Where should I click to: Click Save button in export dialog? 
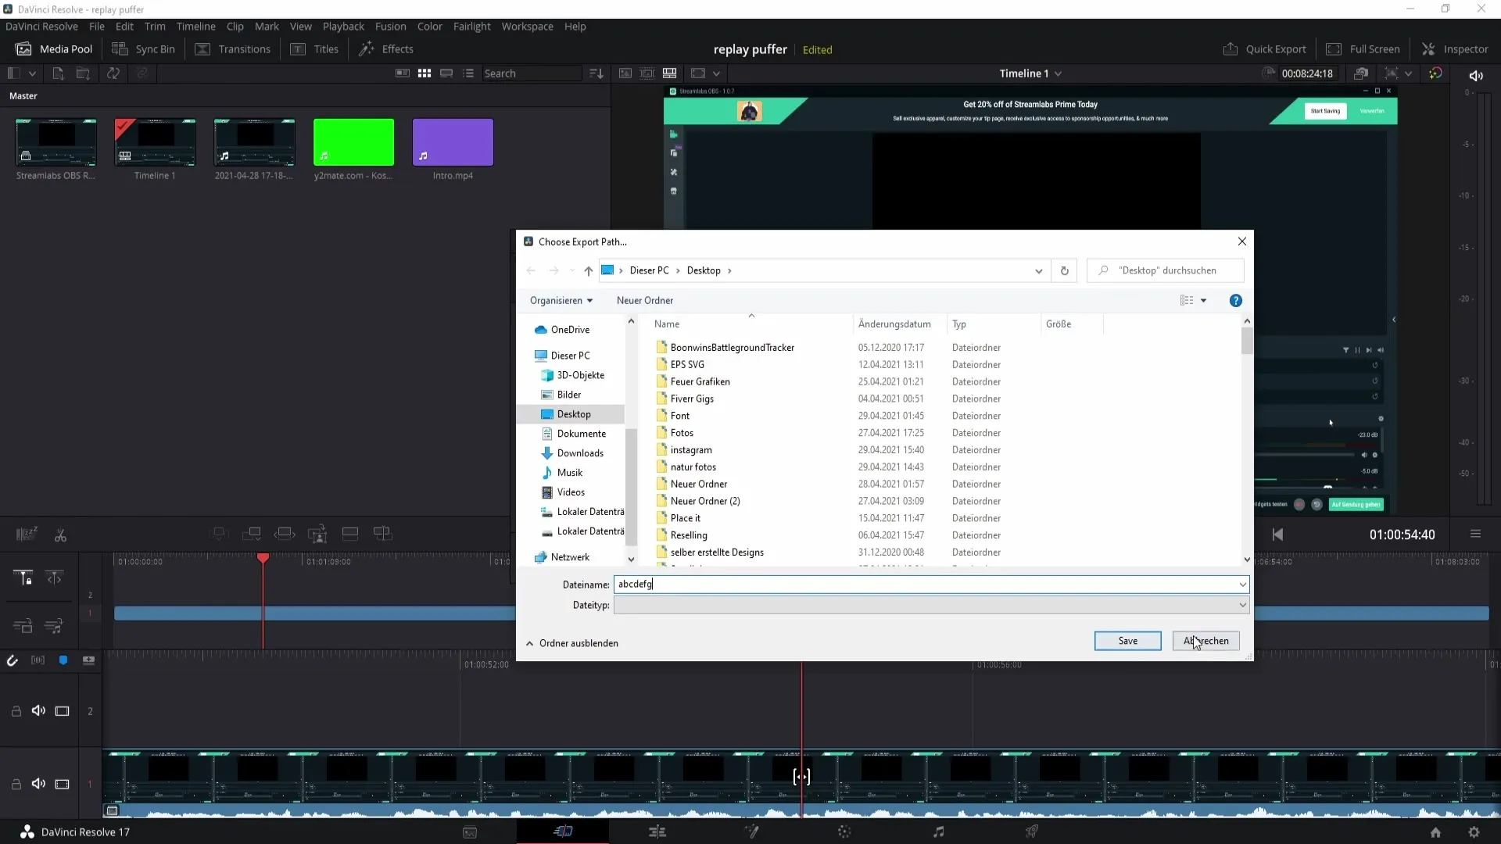coord(1127,640)
